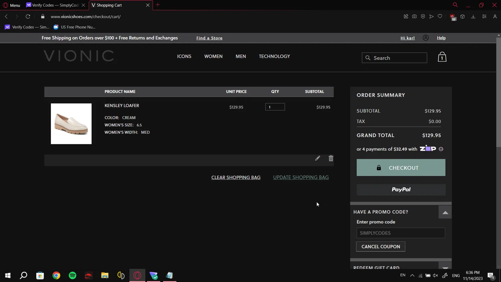Viewport: 501px width, 282px height.
Task: Open the US Free Phone Nu... bookmark
Action: [x=74, y=27]
